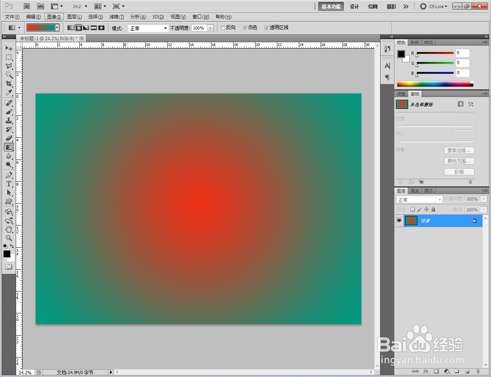Select the Blur tool
Image resolution: width=491 pixels, height=377 pixels.
coord(9,156)
